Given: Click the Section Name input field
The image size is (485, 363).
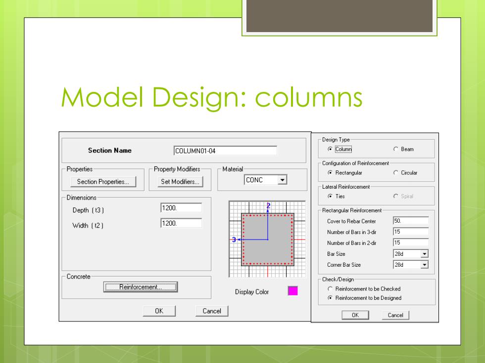Looking at the screenshot, I should [x=225, y=151].
